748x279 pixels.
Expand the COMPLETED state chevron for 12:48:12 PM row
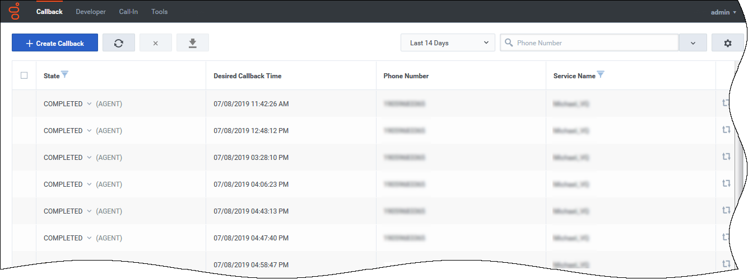click(x=89, y=131)
